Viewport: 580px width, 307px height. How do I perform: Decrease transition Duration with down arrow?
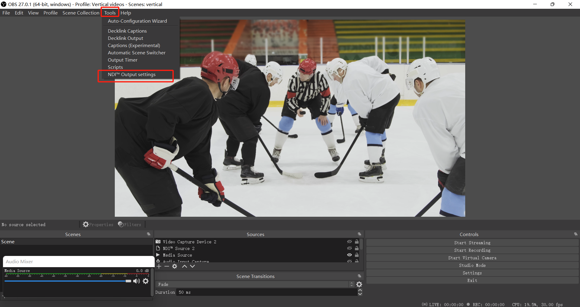(360, 294)
